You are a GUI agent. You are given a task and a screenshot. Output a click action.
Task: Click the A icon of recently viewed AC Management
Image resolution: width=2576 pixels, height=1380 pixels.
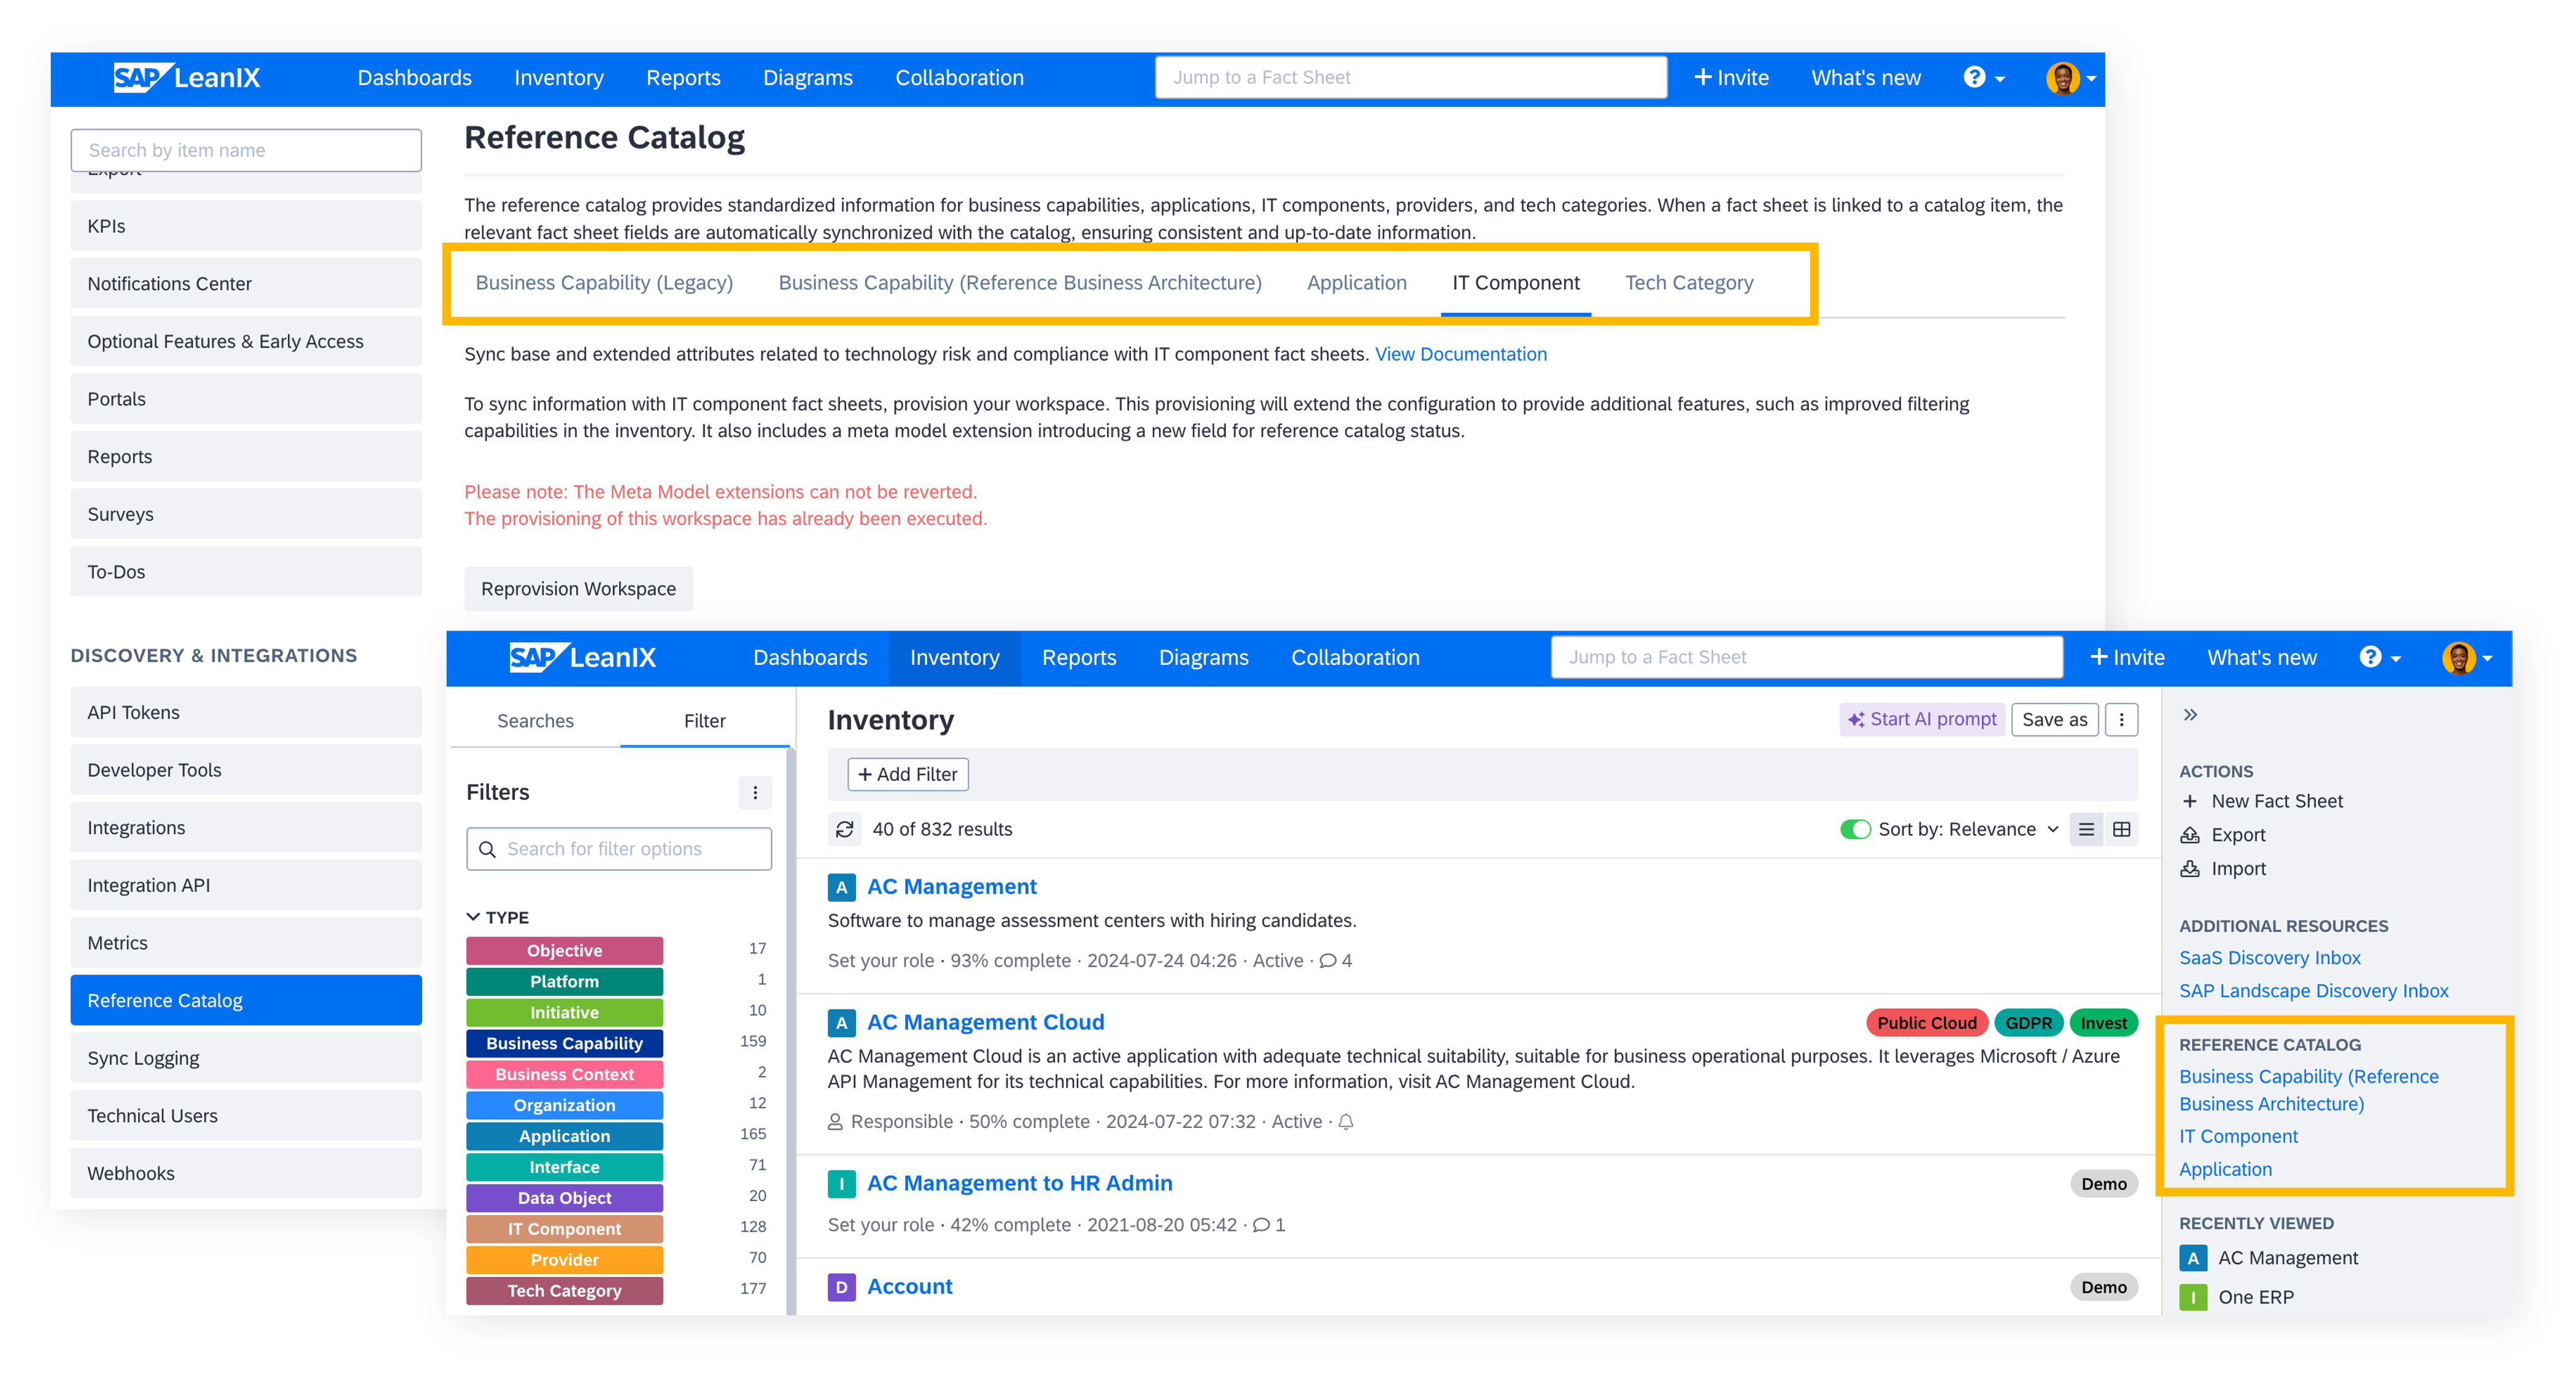[x=2193, y=1258]
